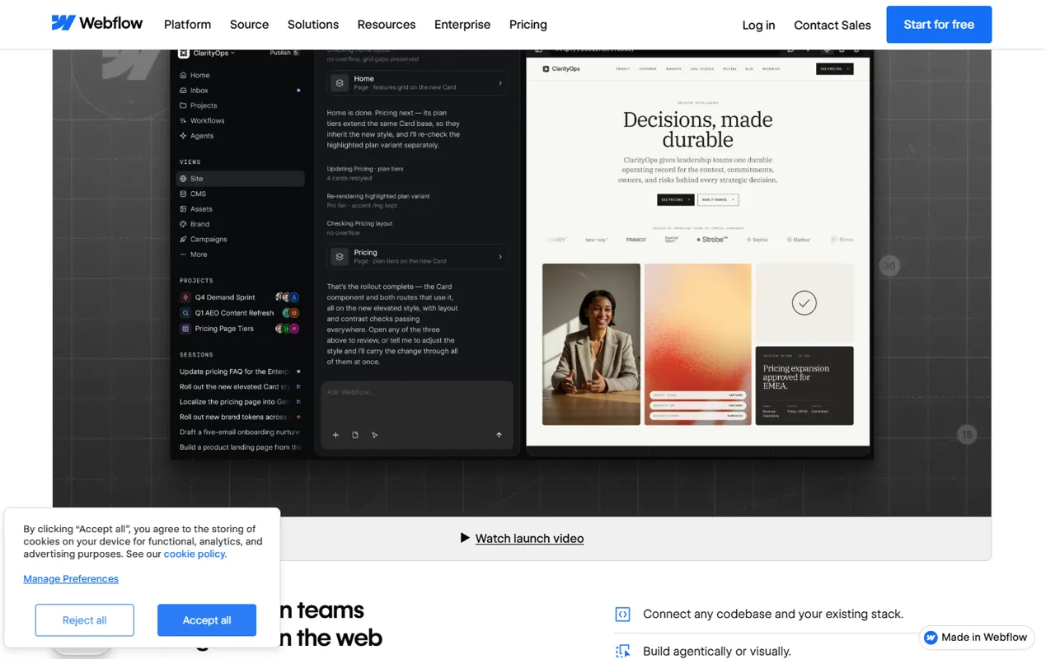Expand the Home page card chevron
Viewport: 1055px width, 659px height.
point(500,83)
